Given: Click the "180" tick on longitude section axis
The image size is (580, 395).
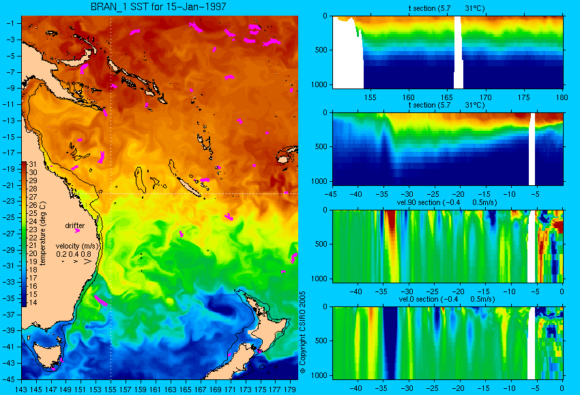Looking at the screenshot, I should pyautogui.click(x=562, y=97).
